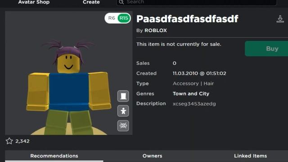
Task: Click the Sales value 0
Action: coord(175,63)
